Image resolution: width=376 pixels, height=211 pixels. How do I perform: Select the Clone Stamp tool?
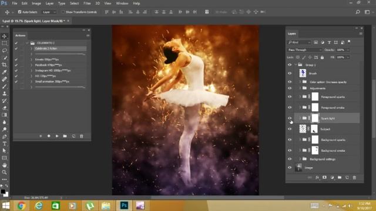pos(4,93)
